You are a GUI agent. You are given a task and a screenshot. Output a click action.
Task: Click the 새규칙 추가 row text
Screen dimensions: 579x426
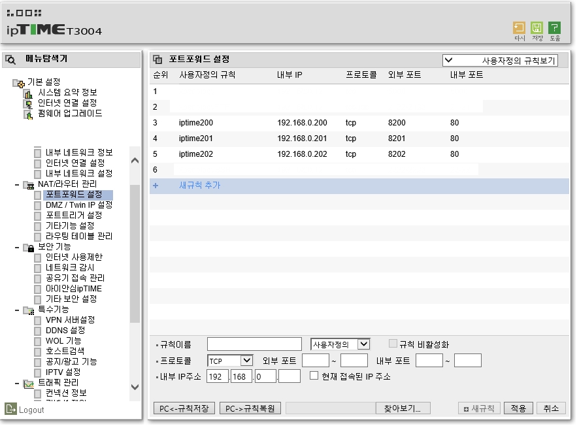click(200, 186)
